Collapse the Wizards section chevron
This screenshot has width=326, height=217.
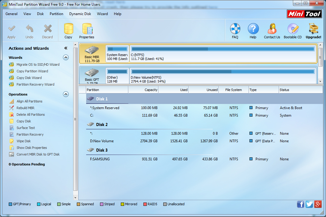66,58
